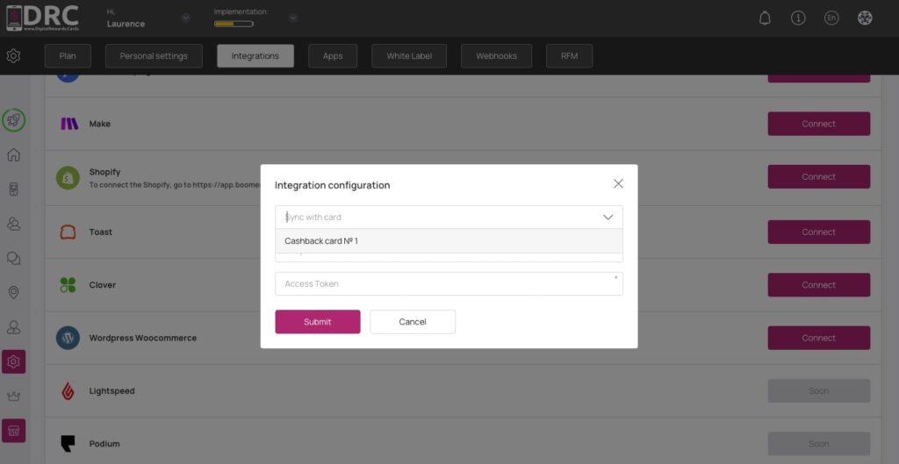Cancel the integration configuration
This screenshot has width=899, height=464.
click(413, 322)
